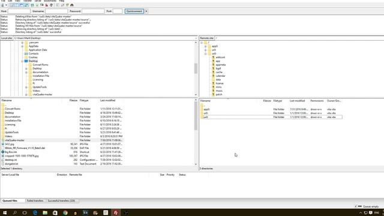
Task: Click the process queue toolbar icon
Action: tap(37, 5)
